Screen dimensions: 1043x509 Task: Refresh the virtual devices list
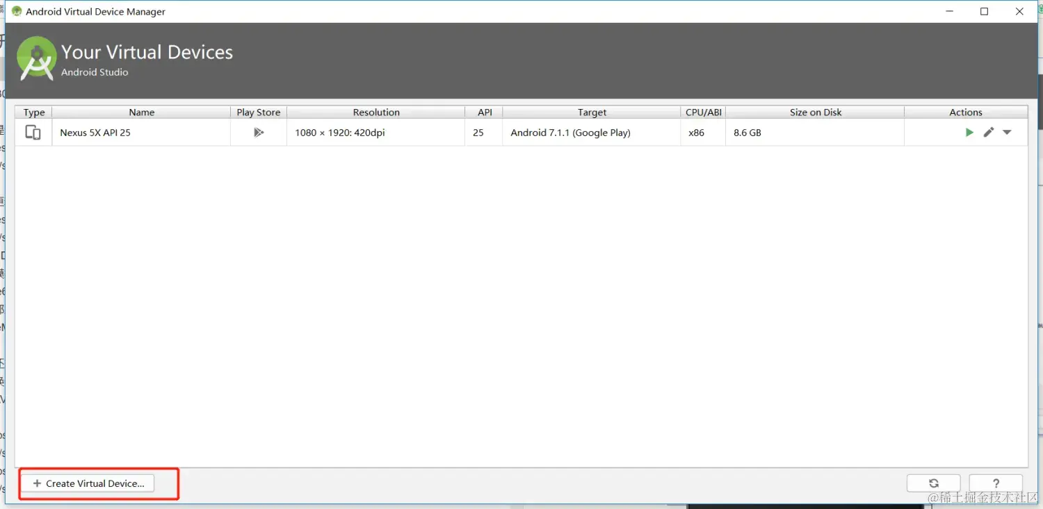(934, 483)
